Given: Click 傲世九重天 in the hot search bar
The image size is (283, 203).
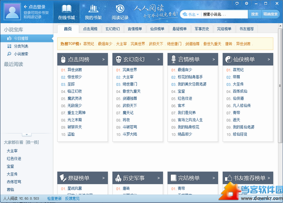Looking at the screenshot, I should (x=212, y=44).
